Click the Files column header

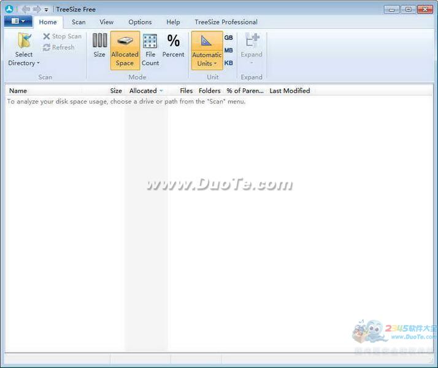pyautogui.click(x=186, y=91)
